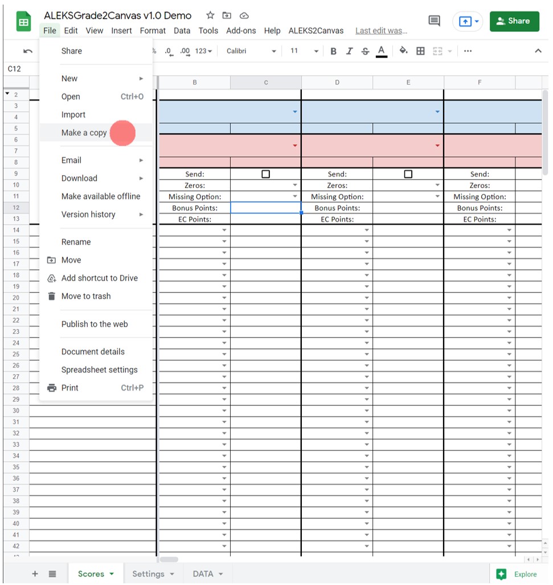Star the ALEKSGrade2Canvas spreadsheet
This screenshot has width=553, height=585.
tap(210, 15)
